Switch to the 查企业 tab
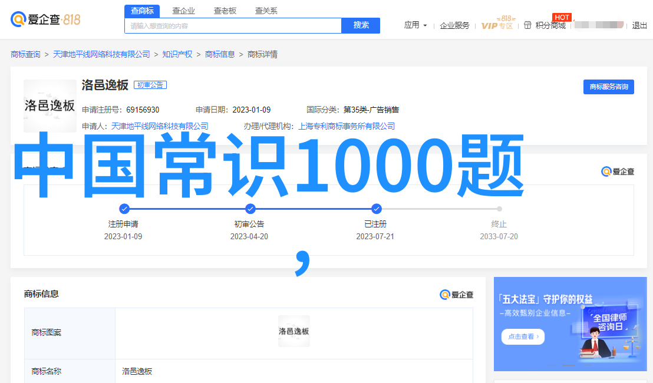 tap(184, 11)
